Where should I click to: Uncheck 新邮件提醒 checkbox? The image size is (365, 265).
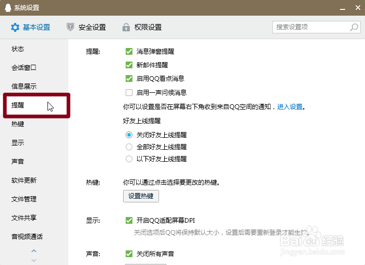(129, 65)
